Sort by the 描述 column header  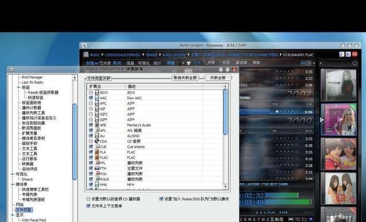tap(164, 86)
